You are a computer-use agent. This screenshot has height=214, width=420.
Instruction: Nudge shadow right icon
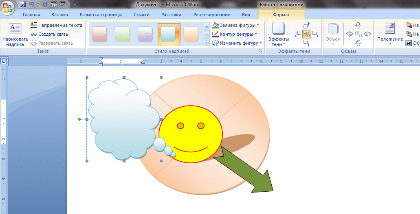[x=315, y=34]
